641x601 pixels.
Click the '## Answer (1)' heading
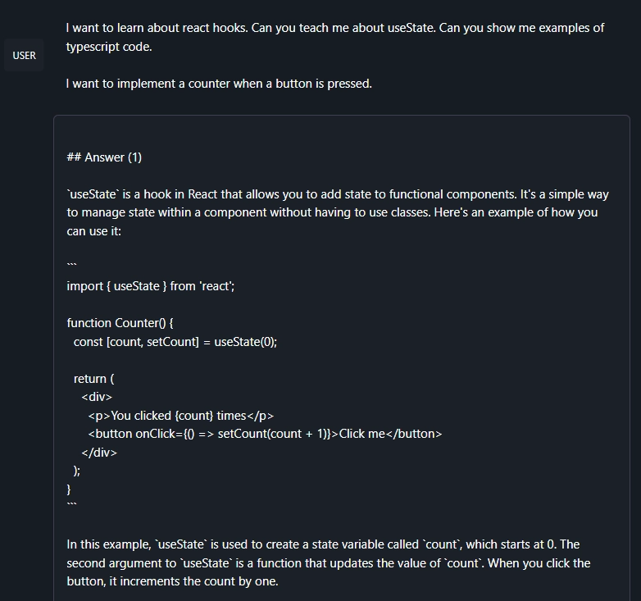pyautogui.click(x=104, y=157)
